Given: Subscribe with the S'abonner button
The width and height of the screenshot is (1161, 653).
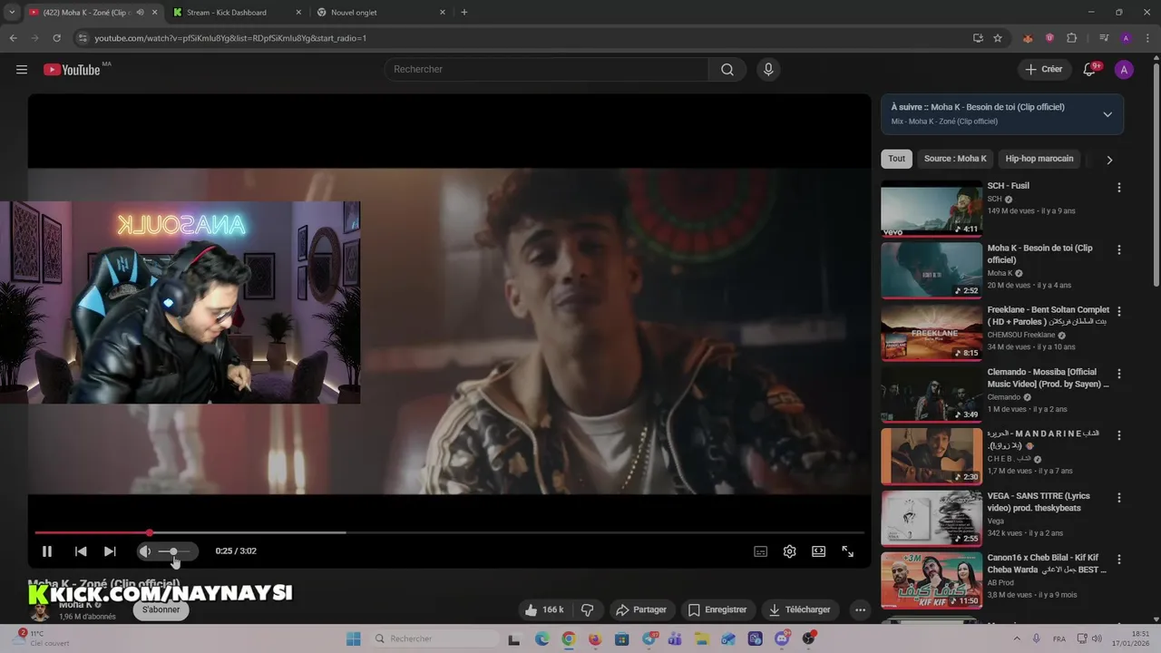Looking at the screenshot, I should tap(161, 609).
